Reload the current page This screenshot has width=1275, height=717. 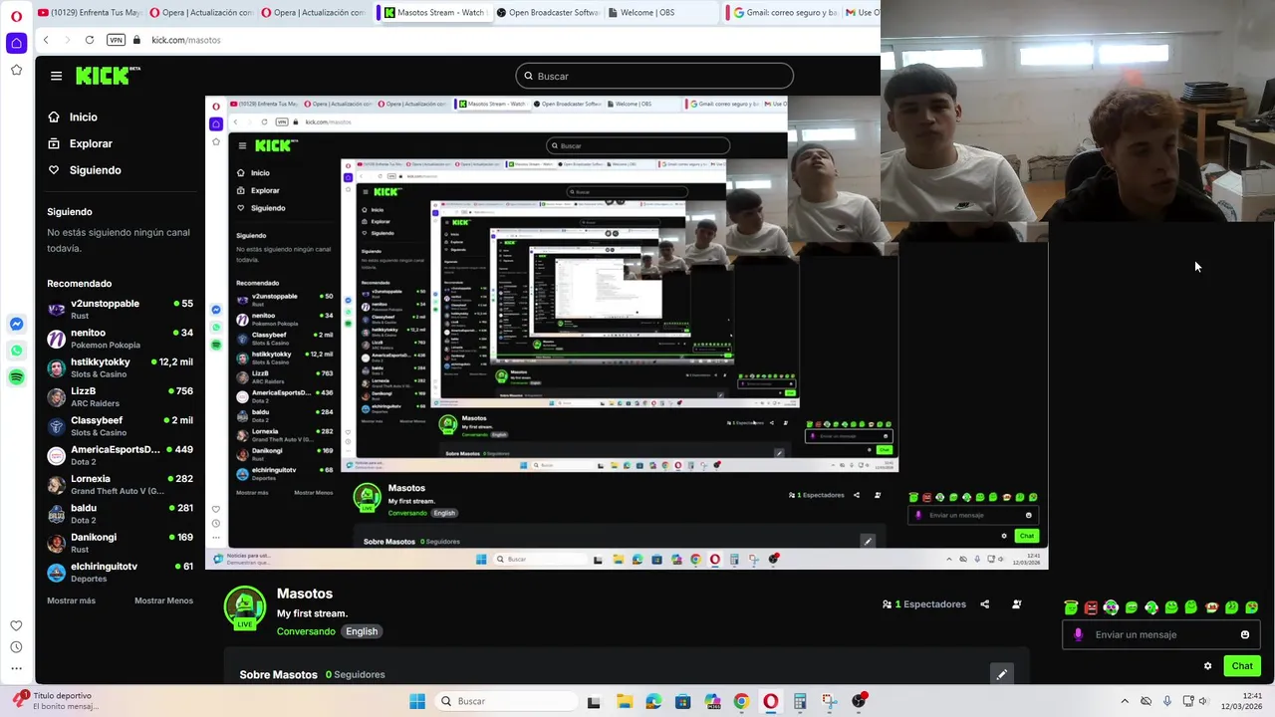[90, 40]
